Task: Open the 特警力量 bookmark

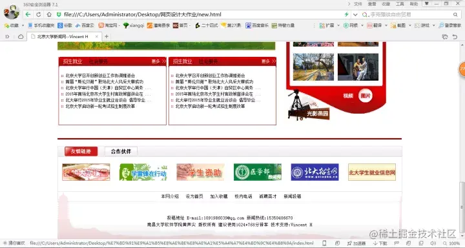Action: pyautogui.click(x=284, y=26)
